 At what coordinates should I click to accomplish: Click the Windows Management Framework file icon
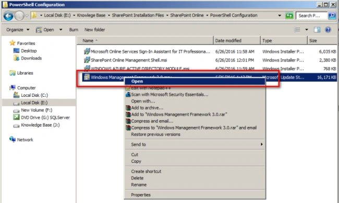(87, 77)
